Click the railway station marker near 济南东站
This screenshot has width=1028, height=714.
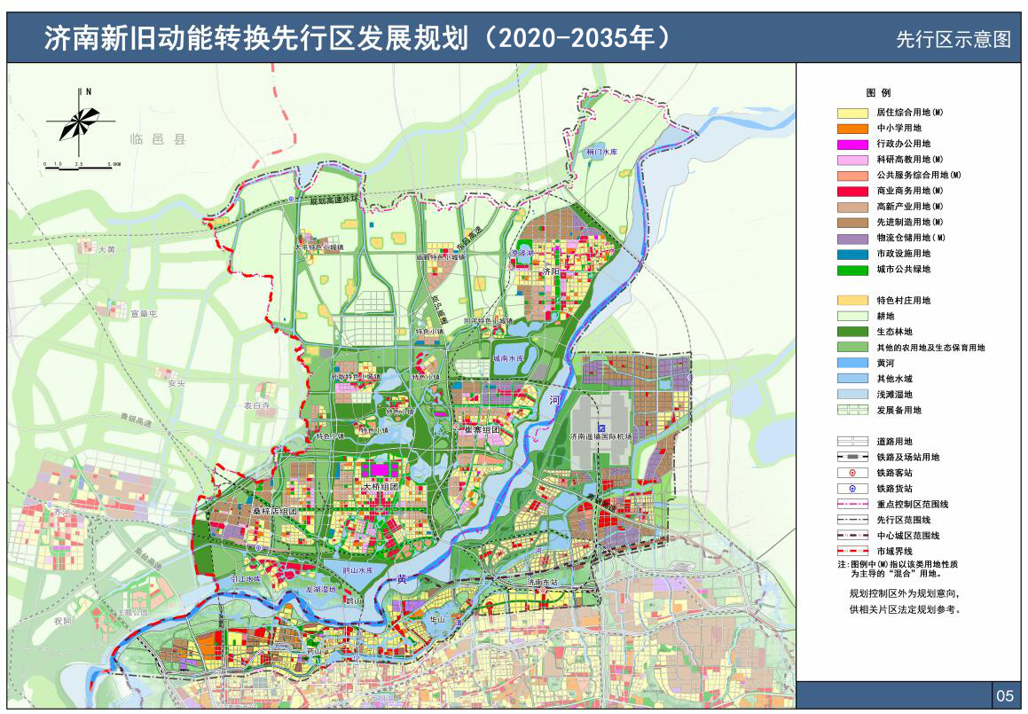[543, 590]
